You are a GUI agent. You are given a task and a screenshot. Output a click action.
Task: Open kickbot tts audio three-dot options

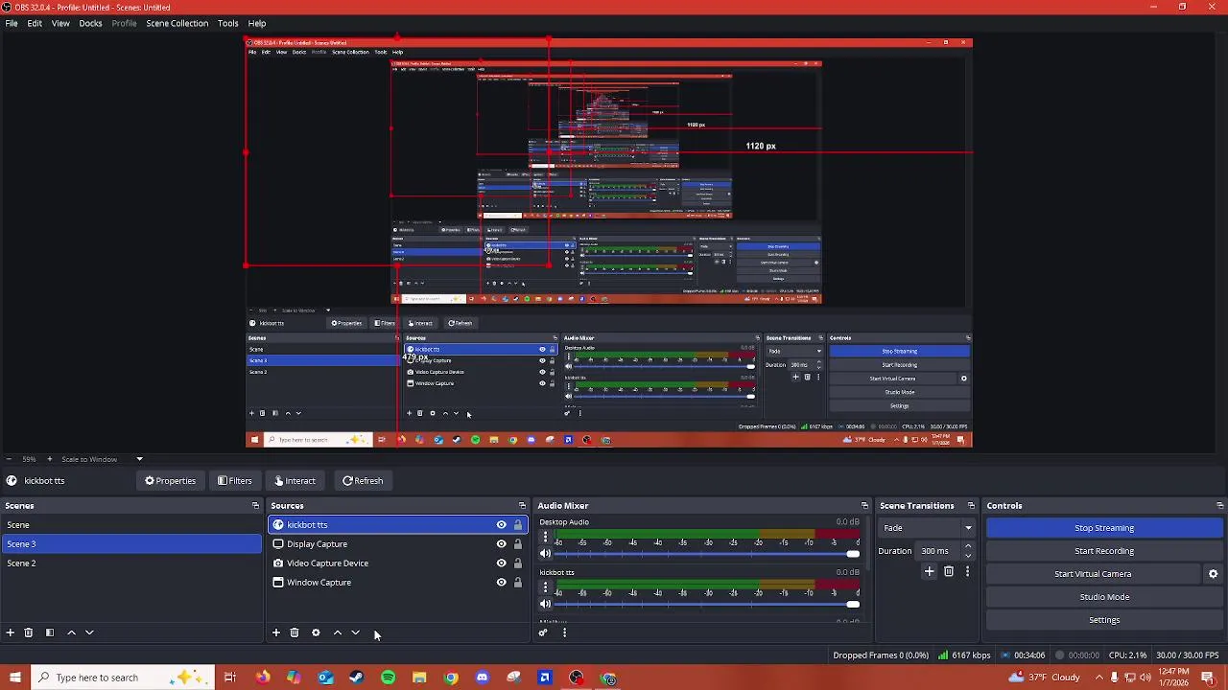(x=545, y=587)
